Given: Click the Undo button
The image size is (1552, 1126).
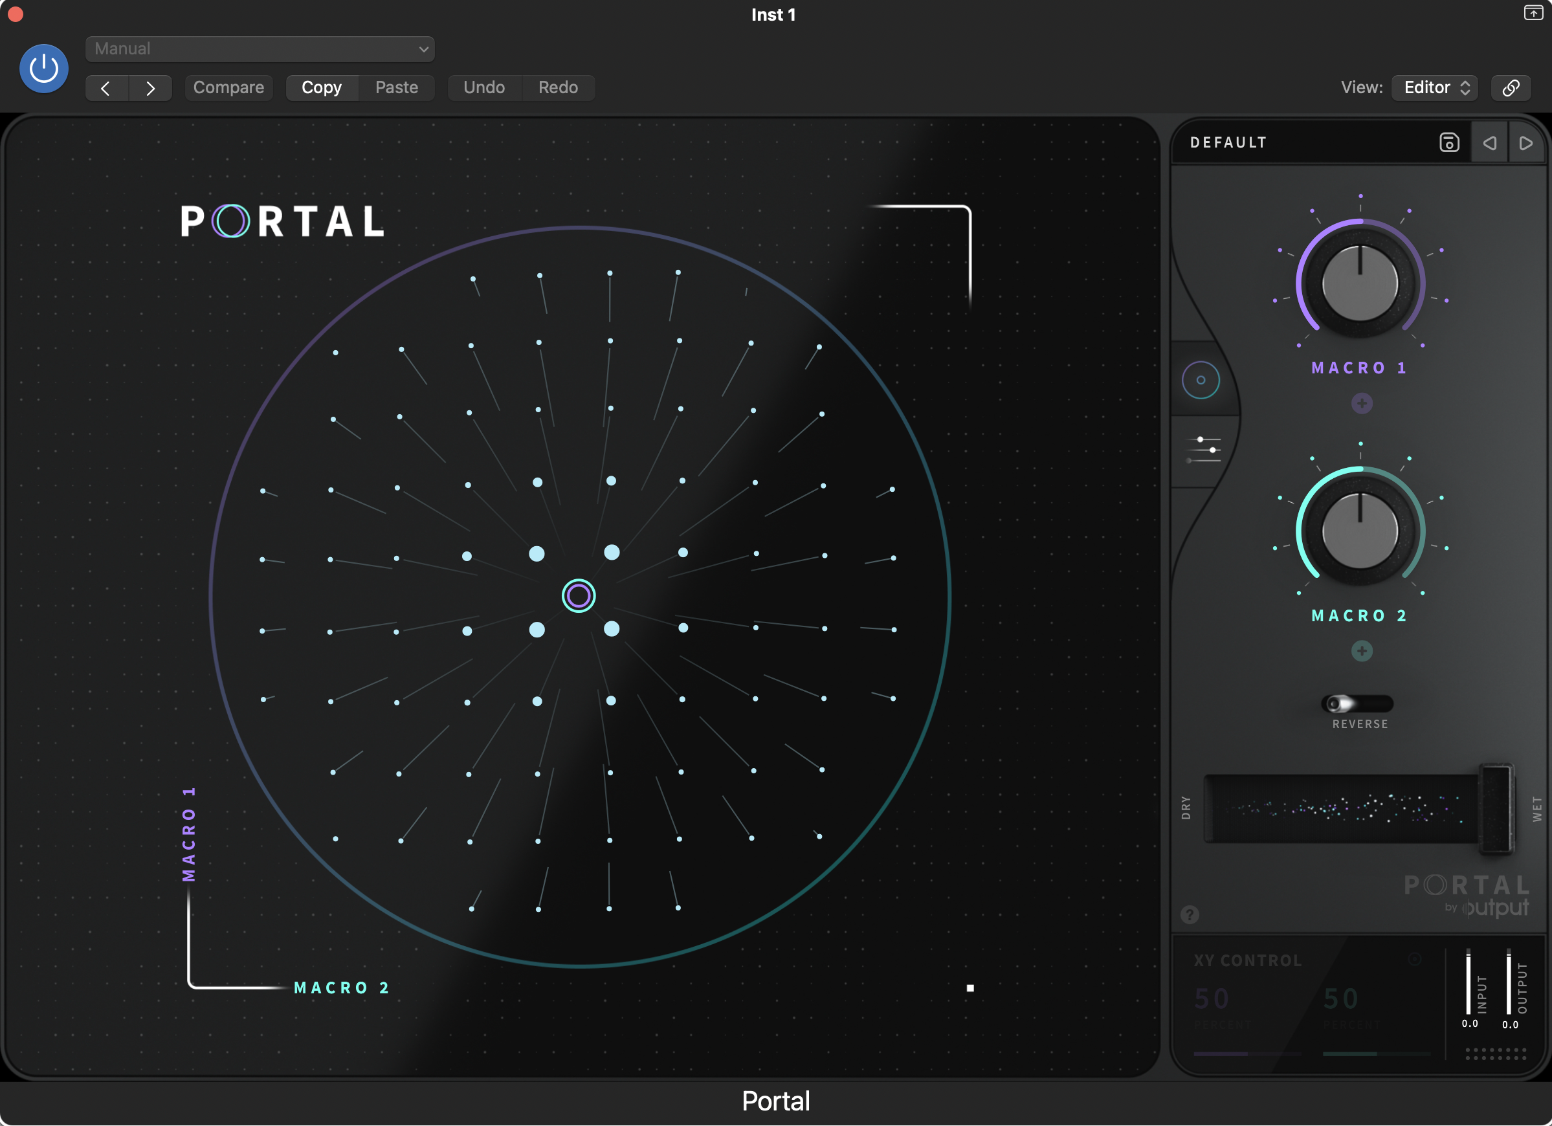Looking at the screenshot, I should pos(485,87).
